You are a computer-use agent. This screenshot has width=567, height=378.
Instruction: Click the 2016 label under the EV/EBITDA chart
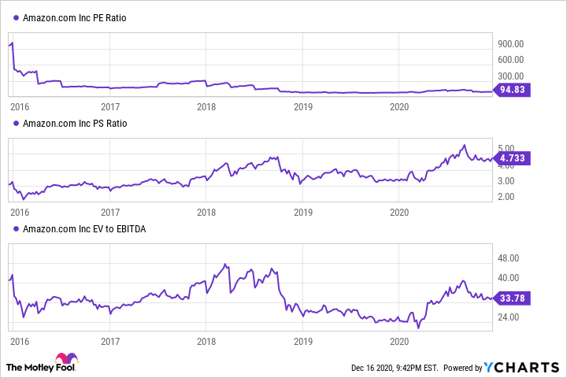[x=19, y=343]
